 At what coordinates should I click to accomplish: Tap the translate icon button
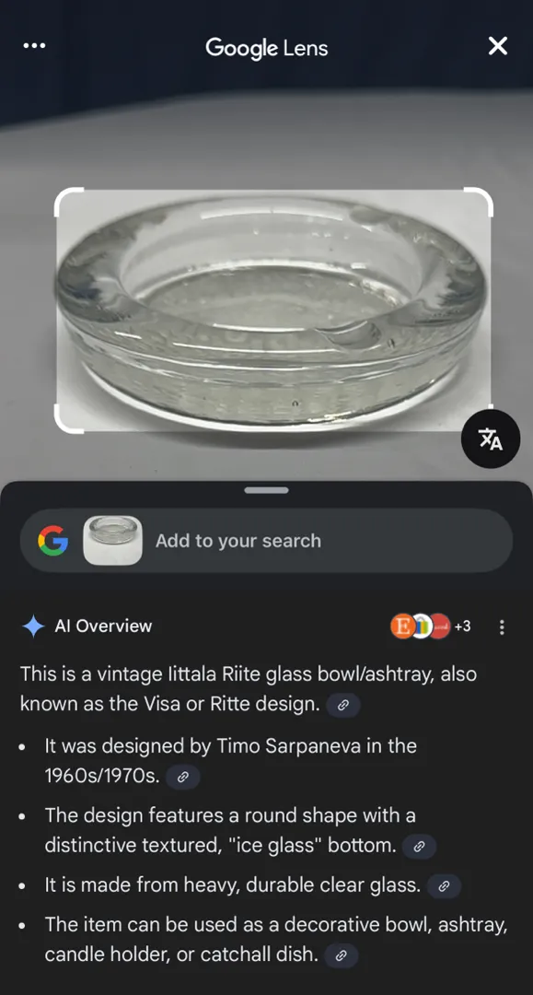pos(491,439)
